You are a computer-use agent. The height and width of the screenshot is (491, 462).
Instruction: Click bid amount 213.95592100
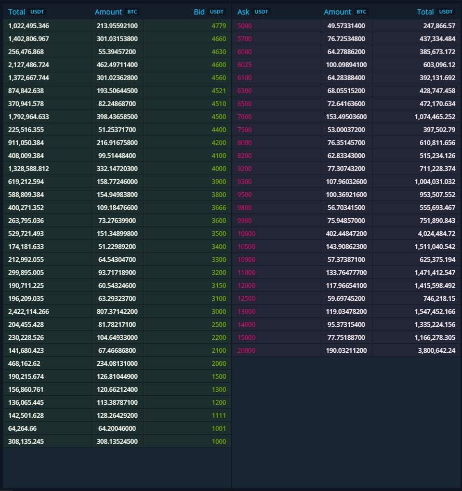(117, 25)
